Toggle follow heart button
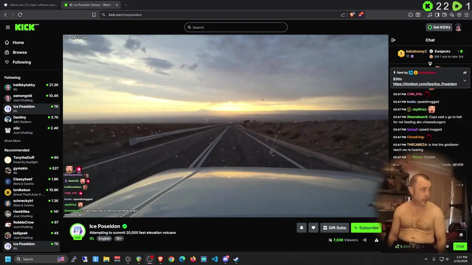 pyautogui.click(x=313, y=228)
